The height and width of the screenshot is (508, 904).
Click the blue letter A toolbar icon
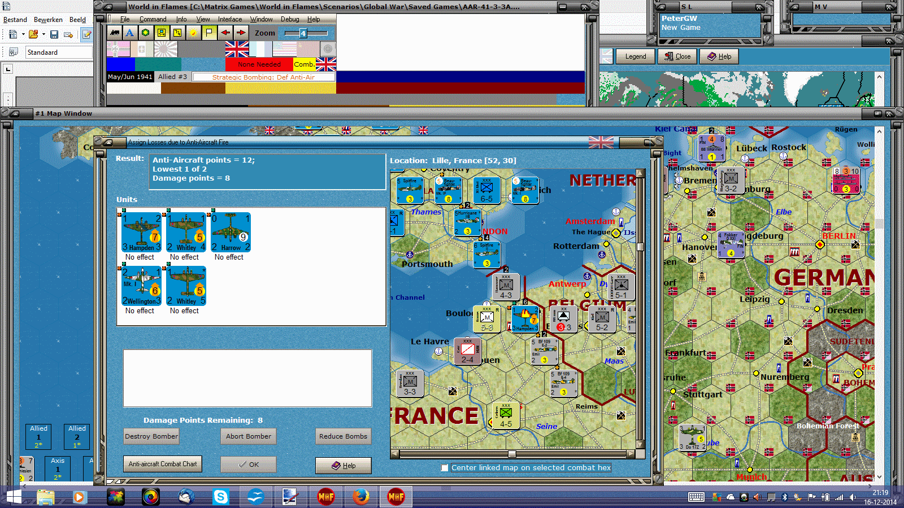[x=130, y=33]
